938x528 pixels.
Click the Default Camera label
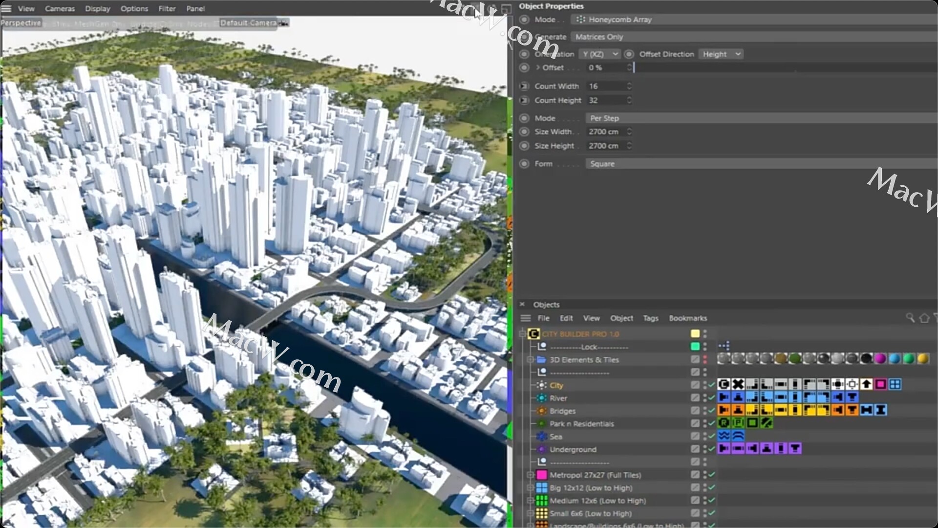coord(247,22)
